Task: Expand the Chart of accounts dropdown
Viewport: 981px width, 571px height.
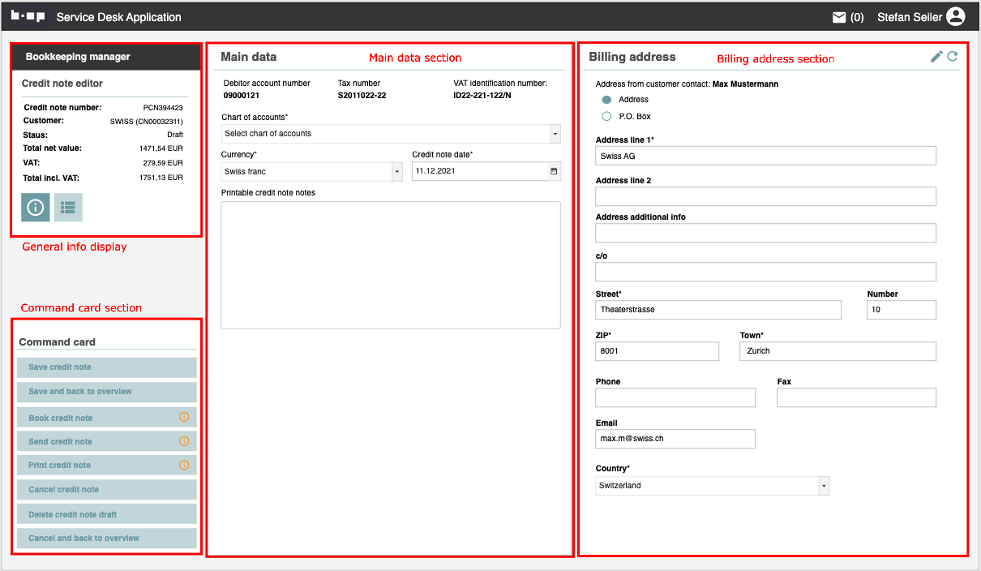Action: [x=555, y=134]
